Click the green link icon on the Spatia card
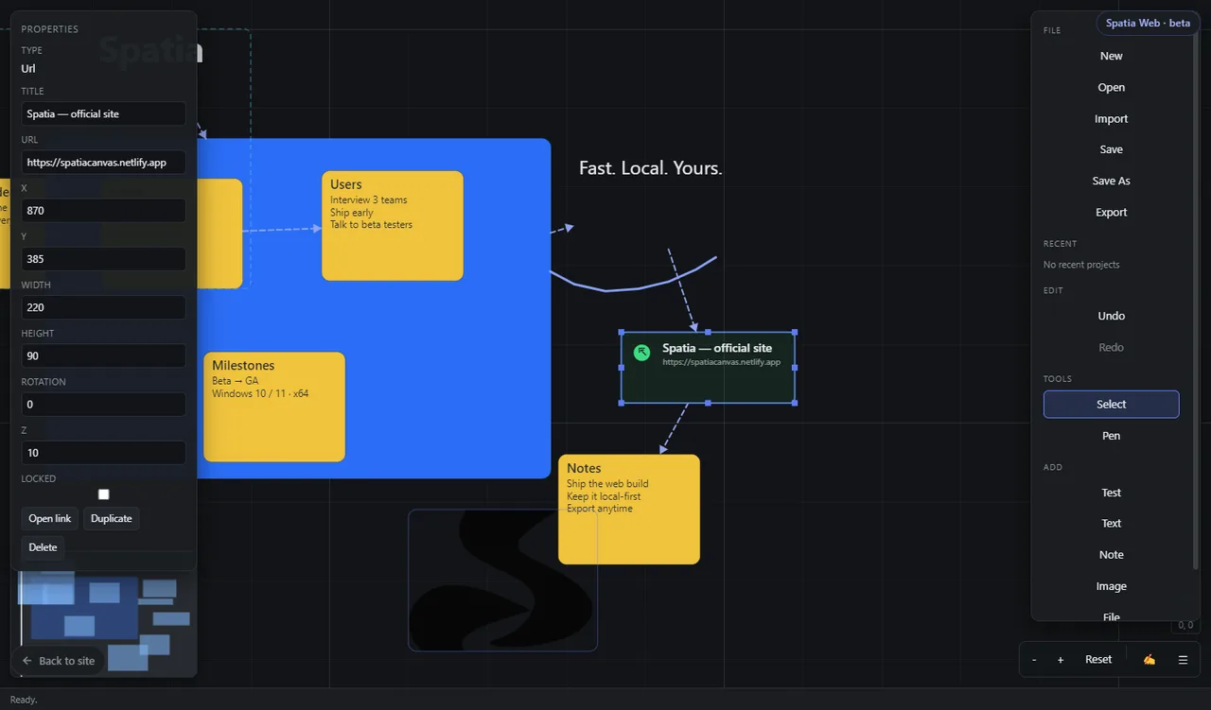 coord(641,353)
